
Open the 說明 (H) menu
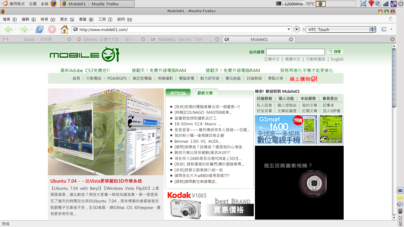coord(125,19)
